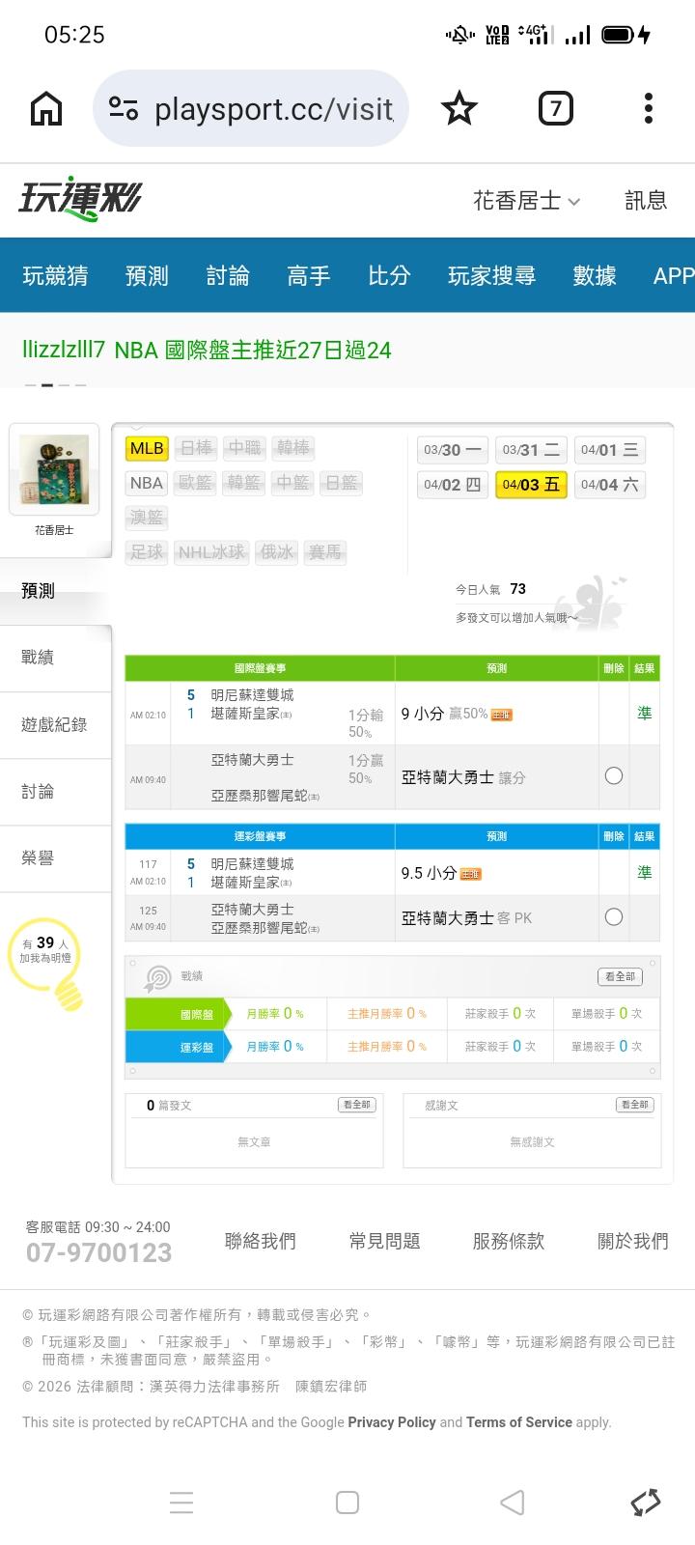
Task: Tap the browser home icon
Action: pyautogui.click(x=46, y=109)
